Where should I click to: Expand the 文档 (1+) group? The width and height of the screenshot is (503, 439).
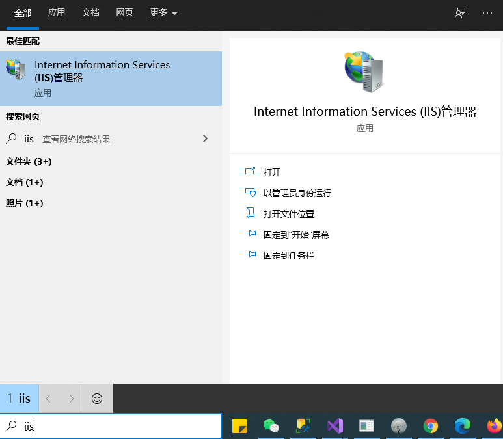click(24, 183)
